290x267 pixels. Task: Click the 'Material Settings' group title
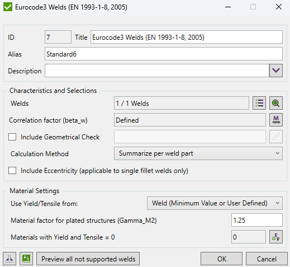tap(35, 191)
